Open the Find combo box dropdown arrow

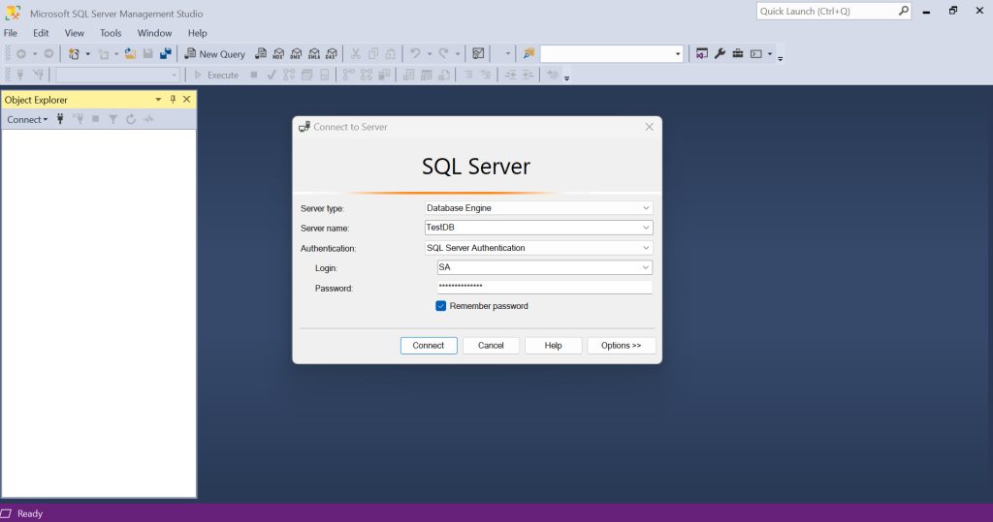(678, 54)
